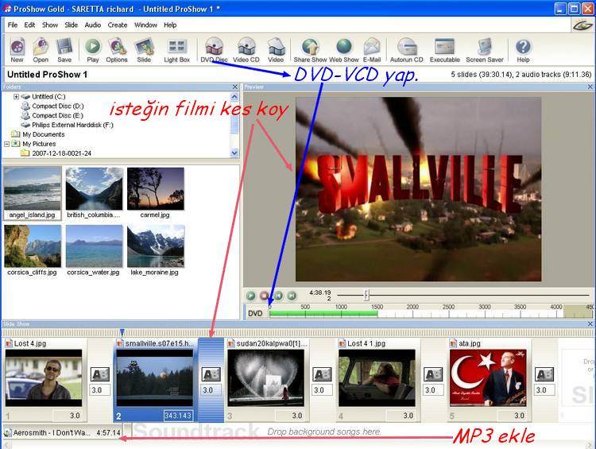596x449 pixels.
Task: Jump to previous slide in preview
Action: click(278, 296)
